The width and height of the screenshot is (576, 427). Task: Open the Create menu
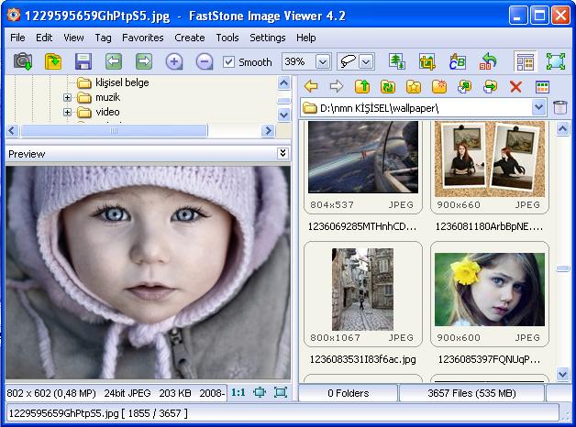[x=190, y=38]
